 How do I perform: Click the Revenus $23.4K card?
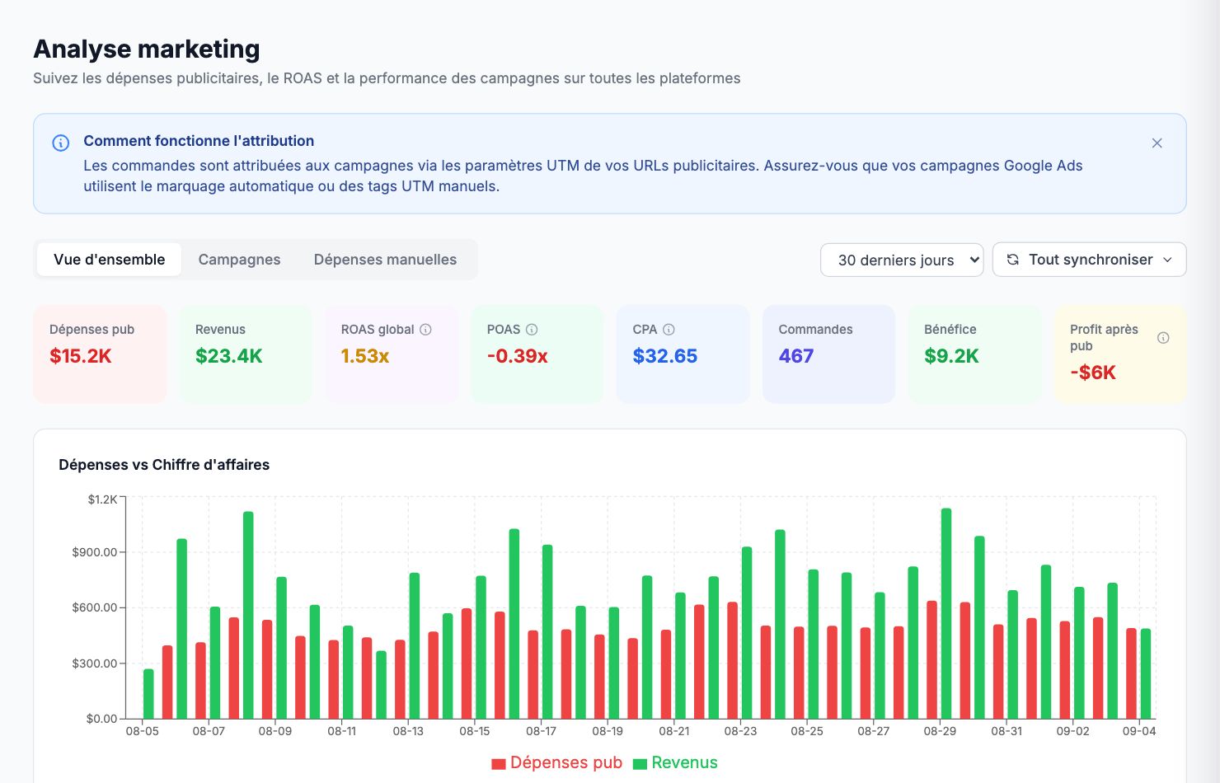pos(246,354)
